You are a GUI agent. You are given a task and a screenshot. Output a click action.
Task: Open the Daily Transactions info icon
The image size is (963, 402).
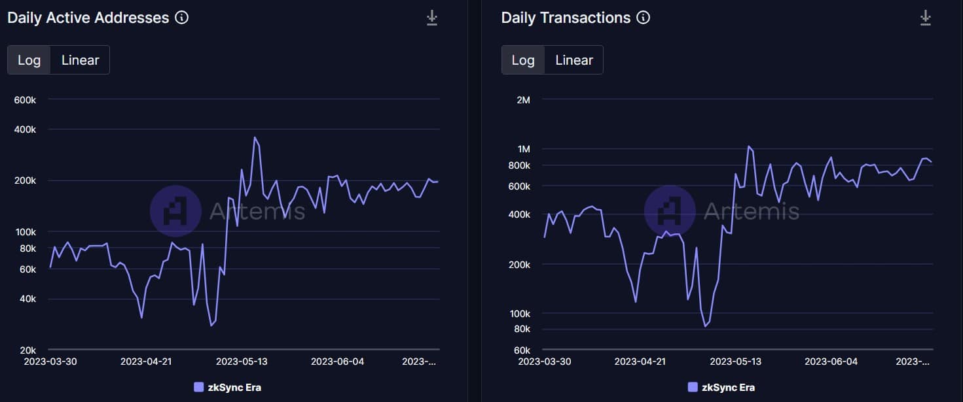(644, 18)
